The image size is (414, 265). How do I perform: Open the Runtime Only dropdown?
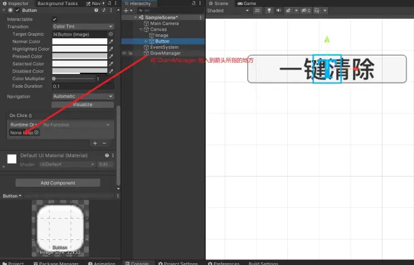(24, 125)
